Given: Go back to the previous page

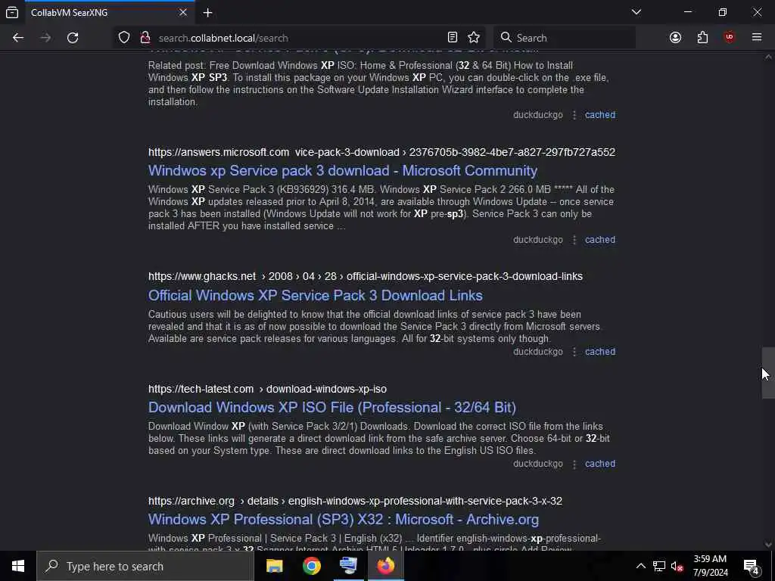Looking at the screenshot, I should 18,38.
